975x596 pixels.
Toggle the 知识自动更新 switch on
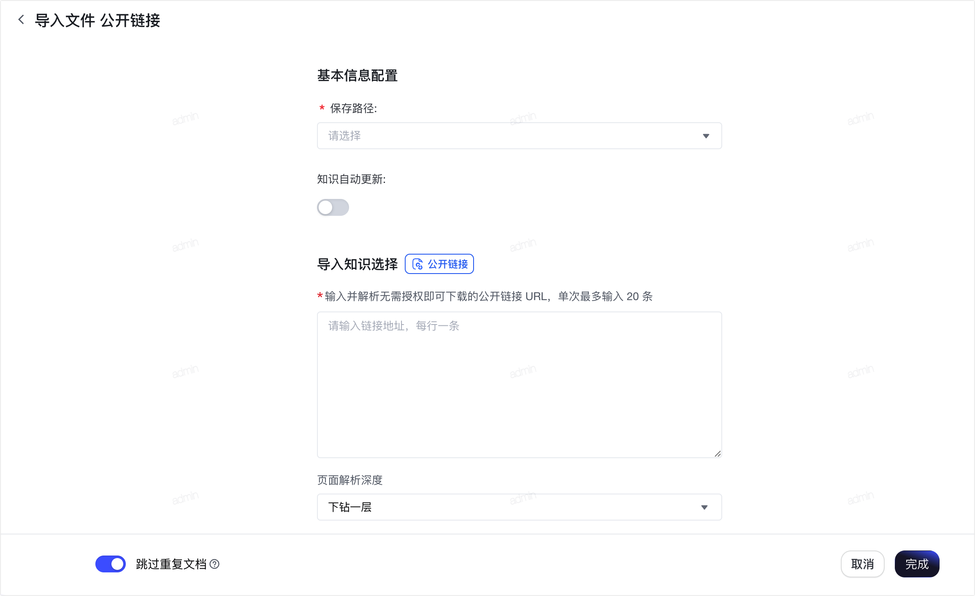click(333, 207)
